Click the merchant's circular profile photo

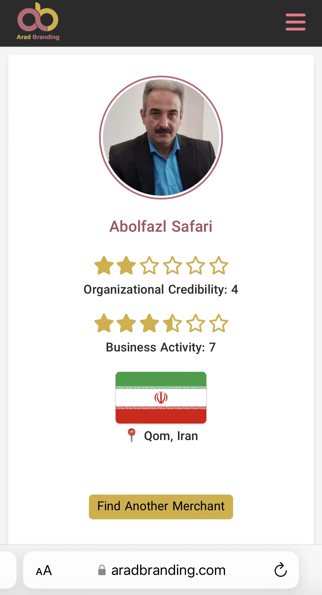pos(161,137)
